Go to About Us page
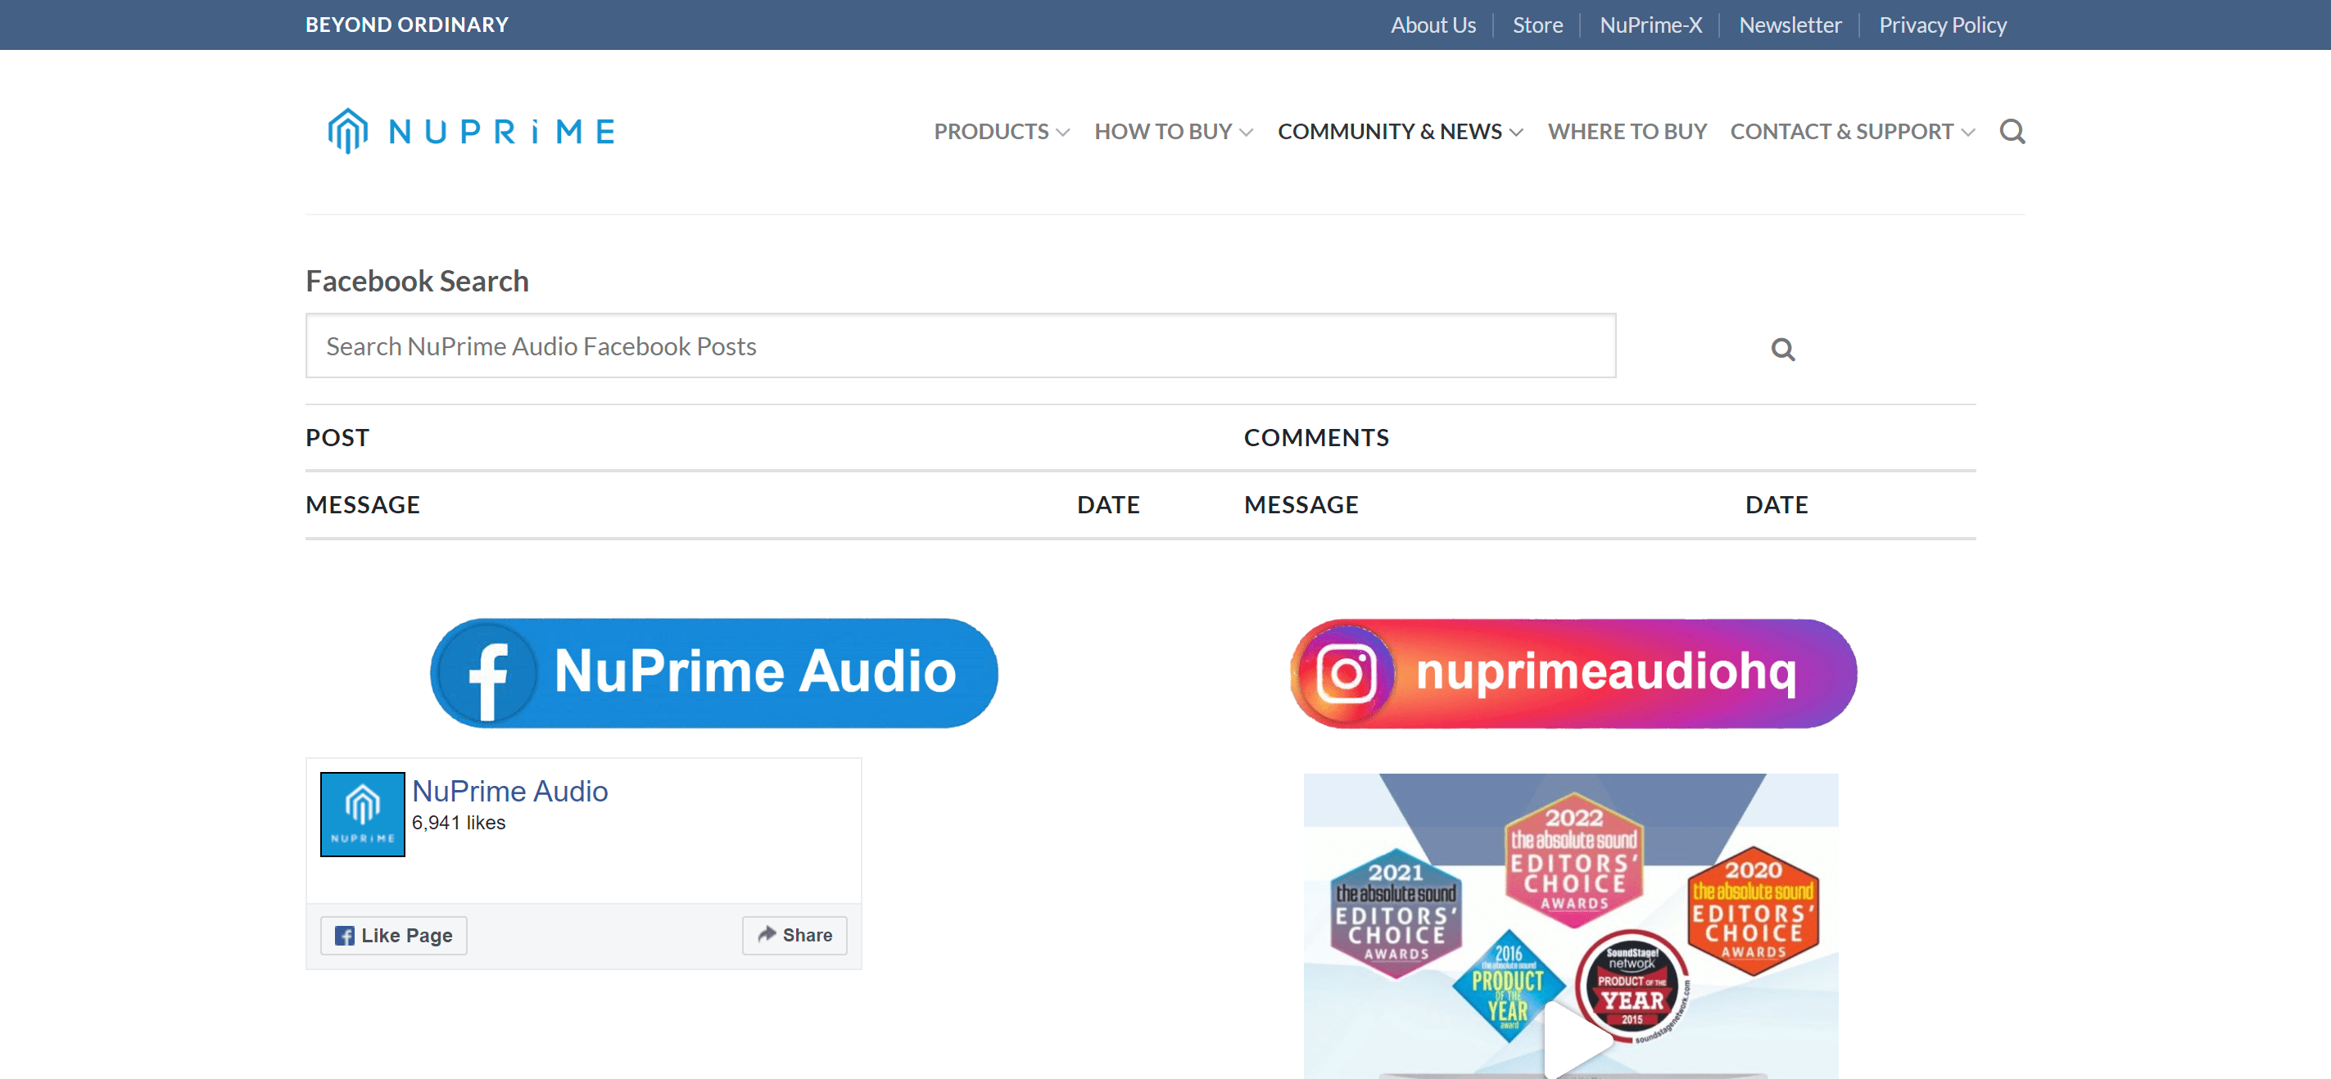 click(1433, 25)
